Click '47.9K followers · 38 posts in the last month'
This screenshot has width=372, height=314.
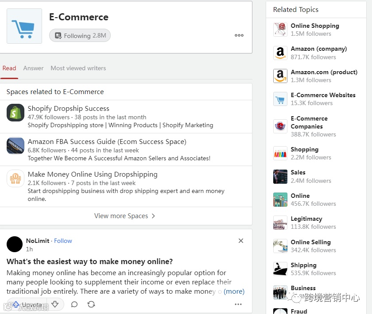(87, 117)
